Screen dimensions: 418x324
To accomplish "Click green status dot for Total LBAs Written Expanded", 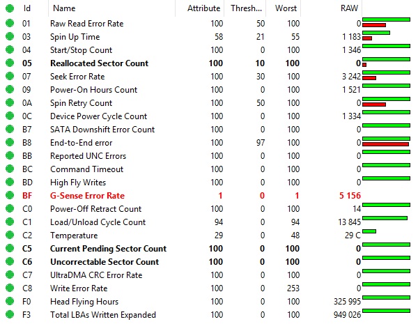I will pyautogui.click(x=10, y=315).
